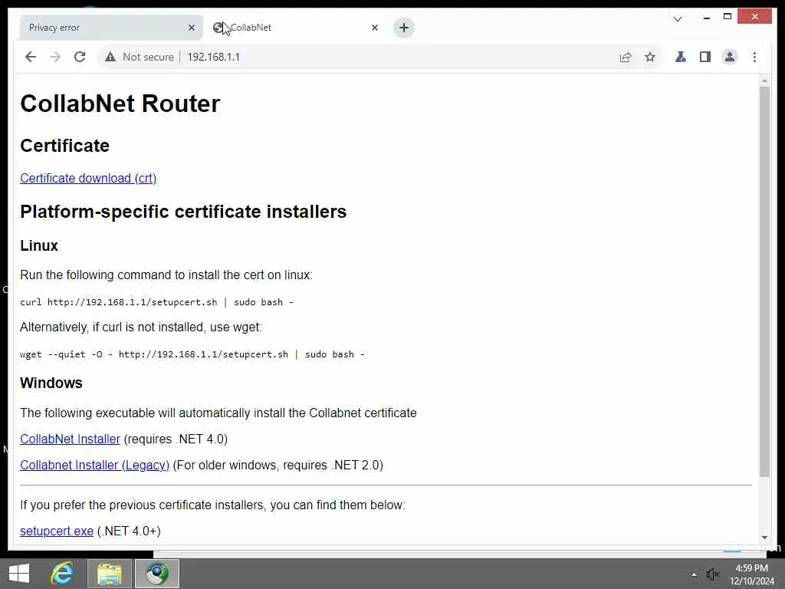Open a new tab with plus button
785x589 pixels.
pos(404,28)
